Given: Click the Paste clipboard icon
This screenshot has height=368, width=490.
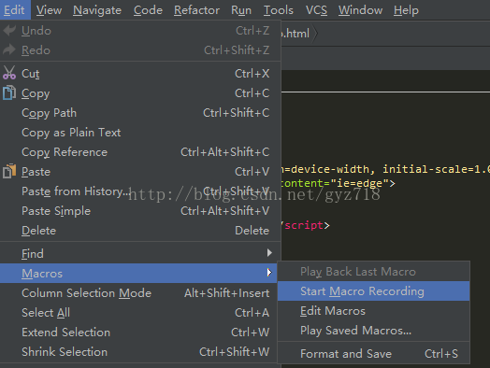Looking at the screenshot, I should [9, 171].
